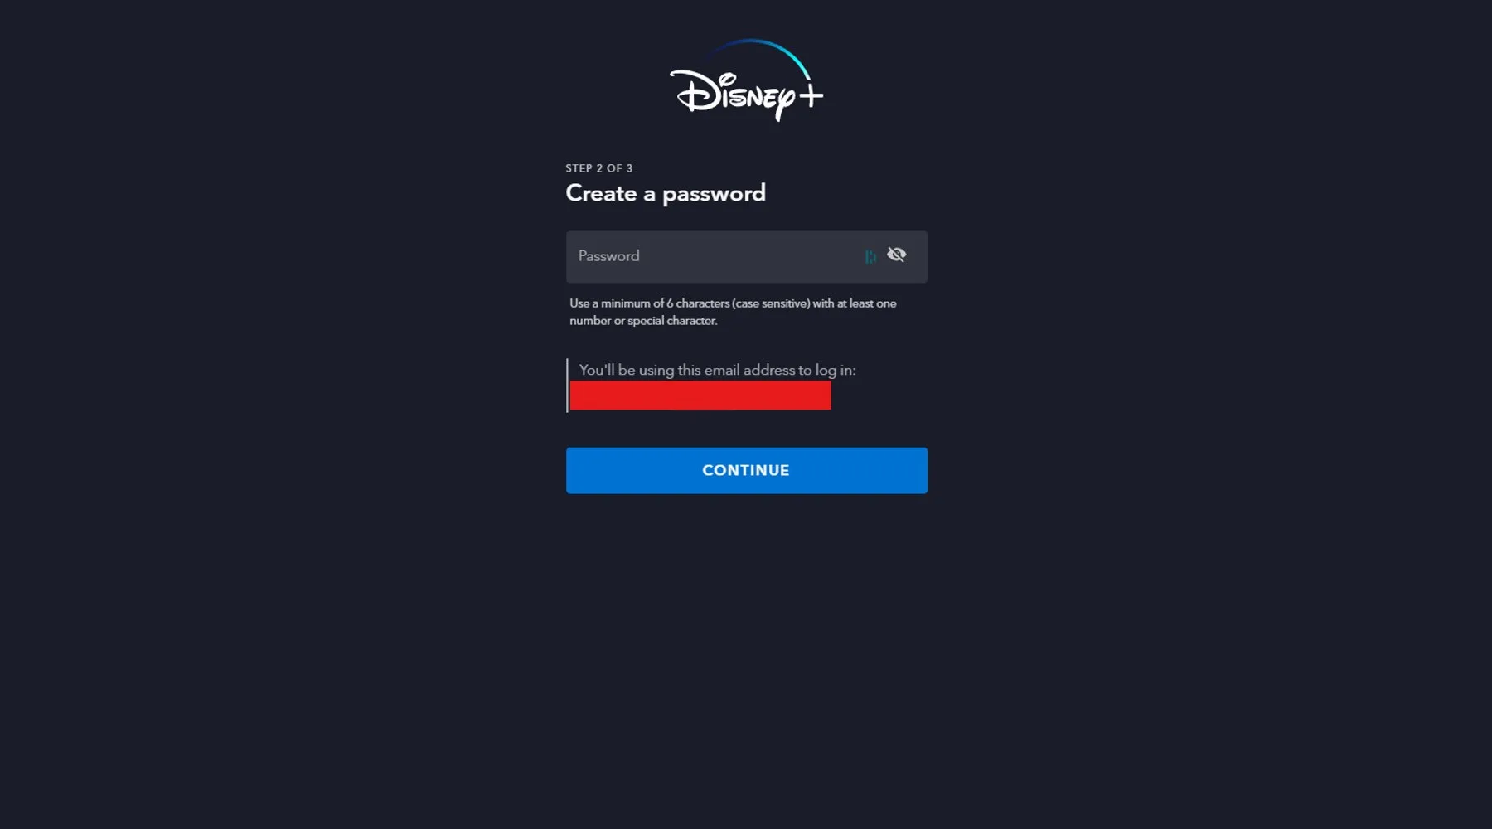Click the letter Y in Disney logo
Image resolution: width=1492 pixels, height=829 pixels.
point(783,104)
